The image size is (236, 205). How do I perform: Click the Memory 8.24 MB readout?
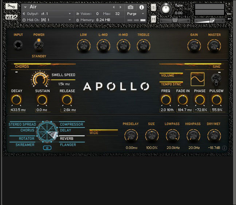pos(103,20)
